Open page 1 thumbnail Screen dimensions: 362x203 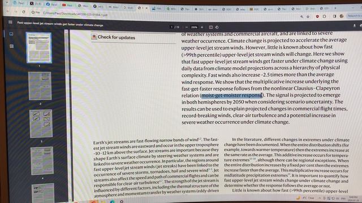point(39,47)
